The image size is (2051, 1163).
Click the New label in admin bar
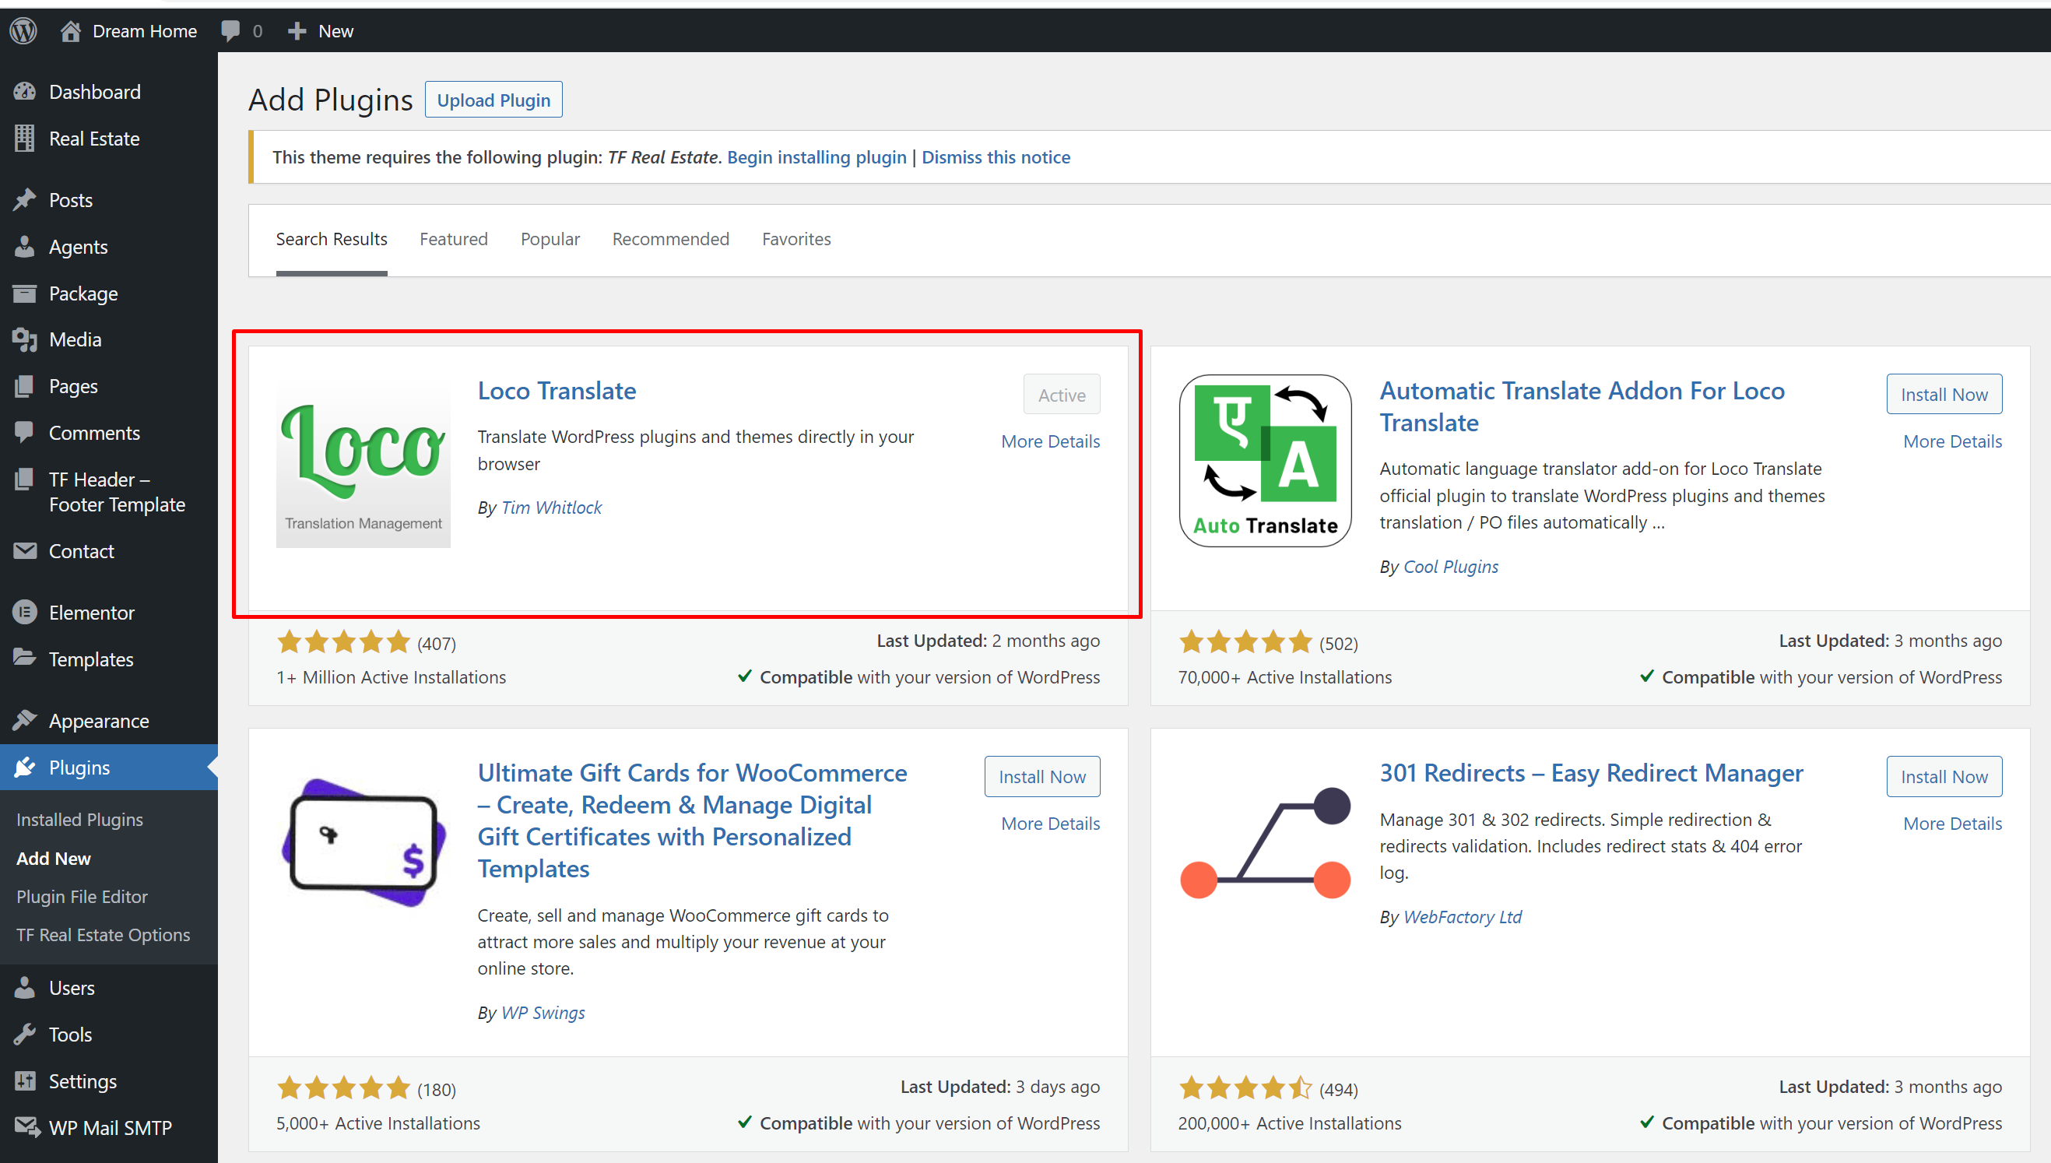coord(335,31)
